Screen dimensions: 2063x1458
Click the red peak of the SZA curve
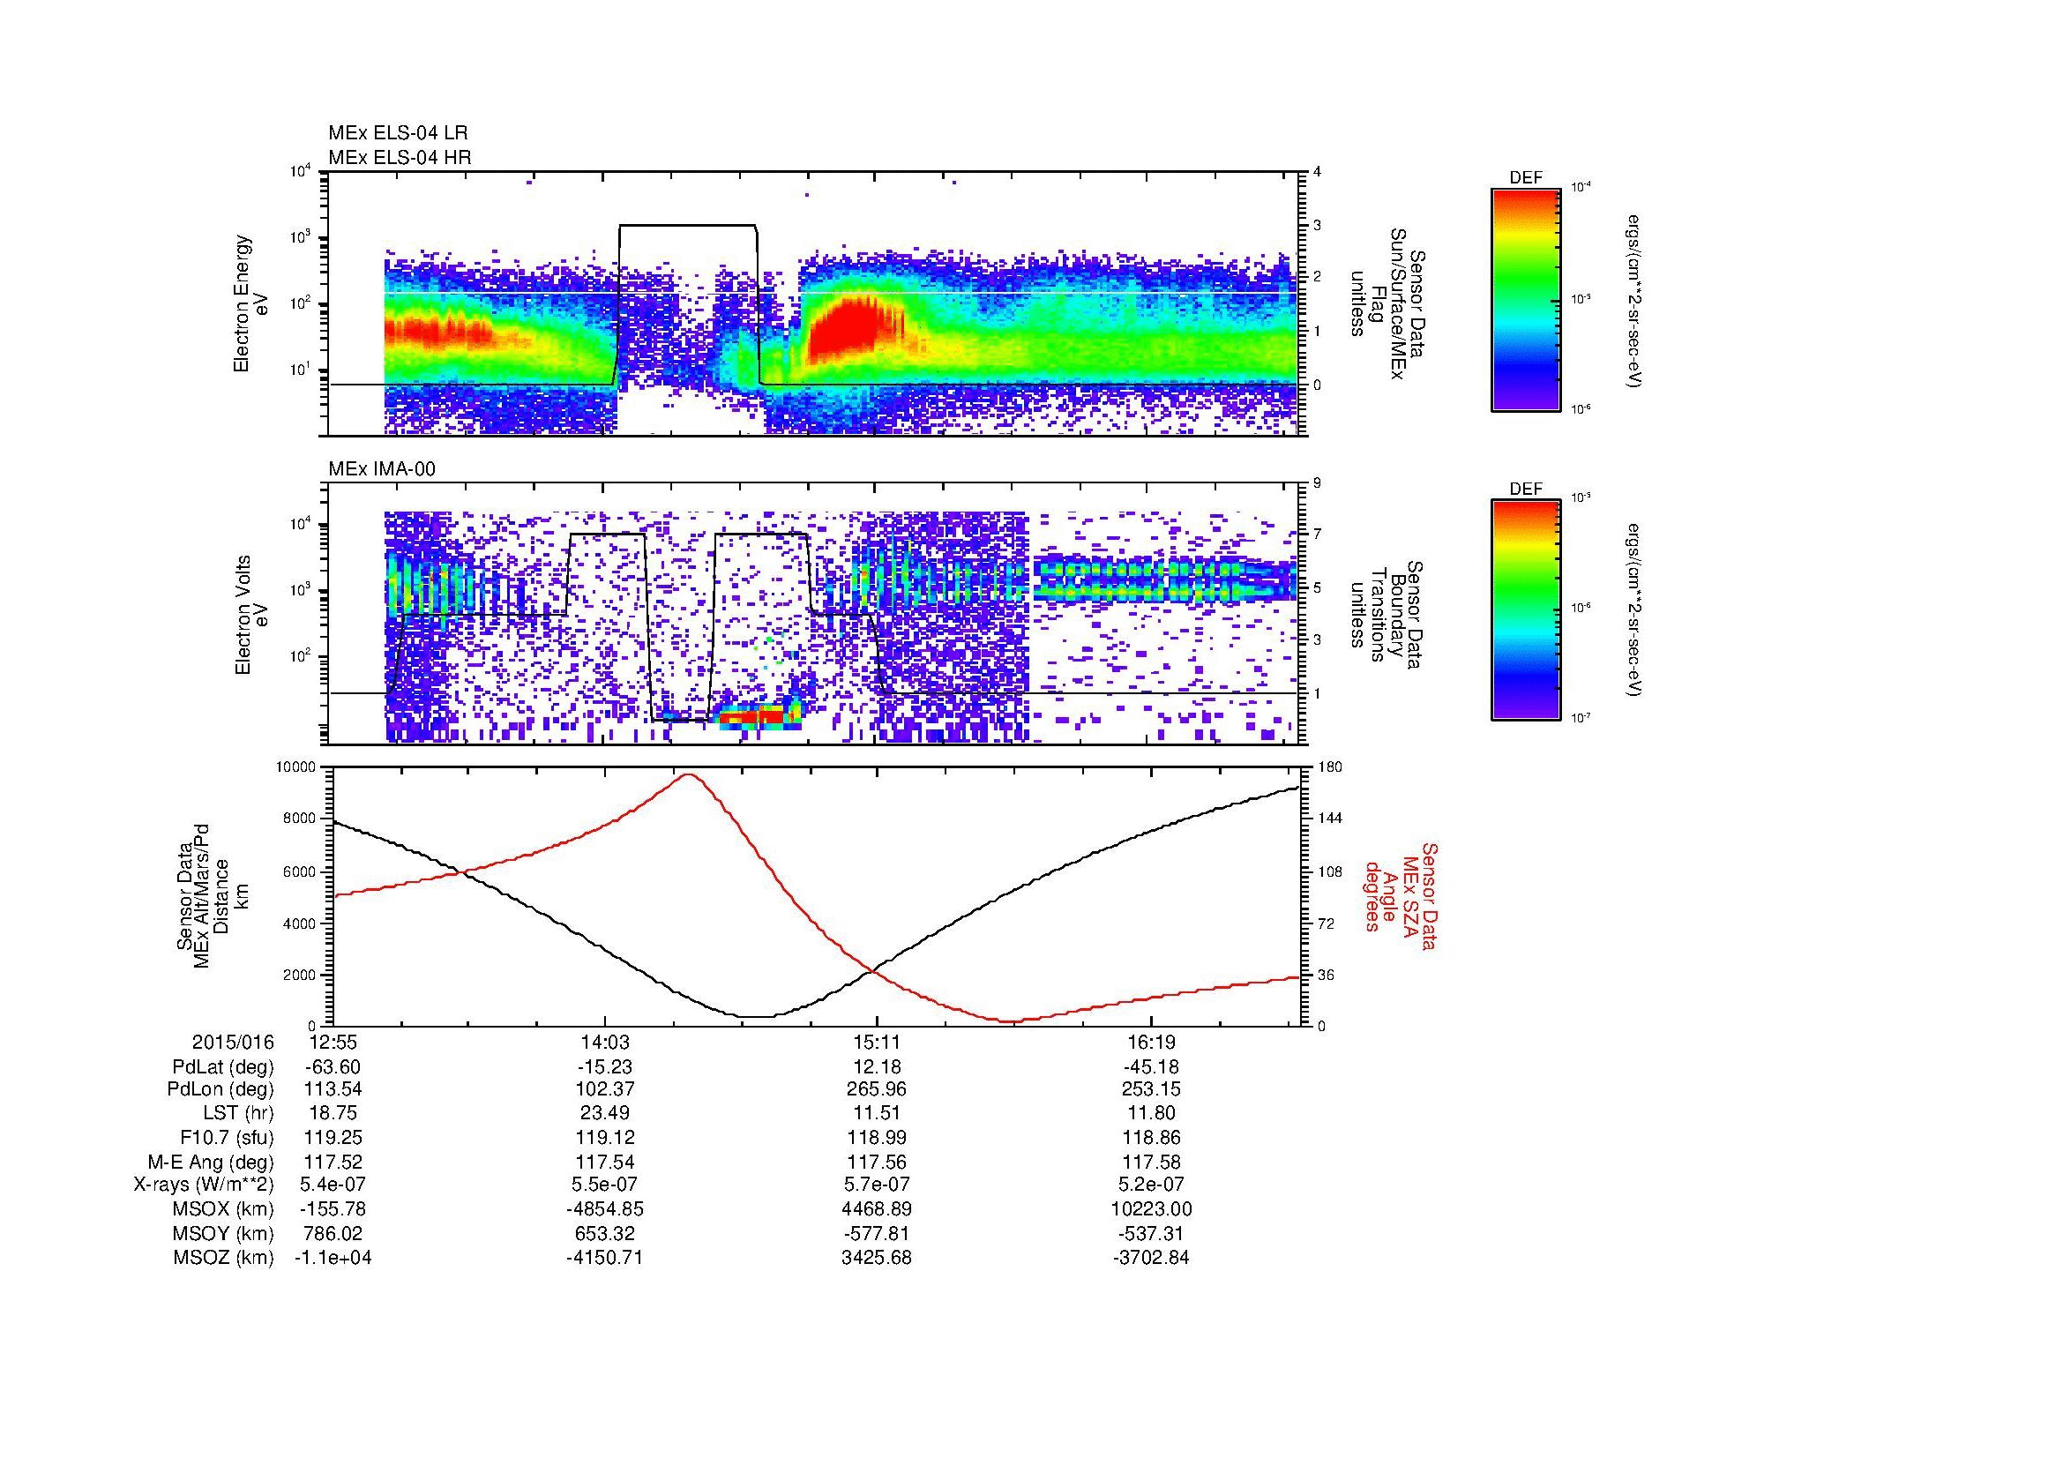687,775
